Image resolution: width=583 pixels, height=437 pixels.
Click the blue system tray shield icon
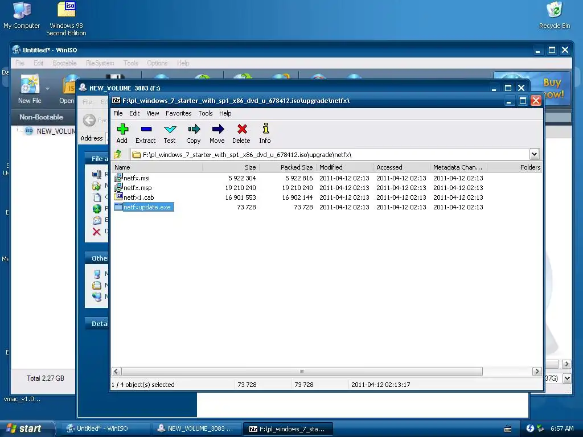530,428
